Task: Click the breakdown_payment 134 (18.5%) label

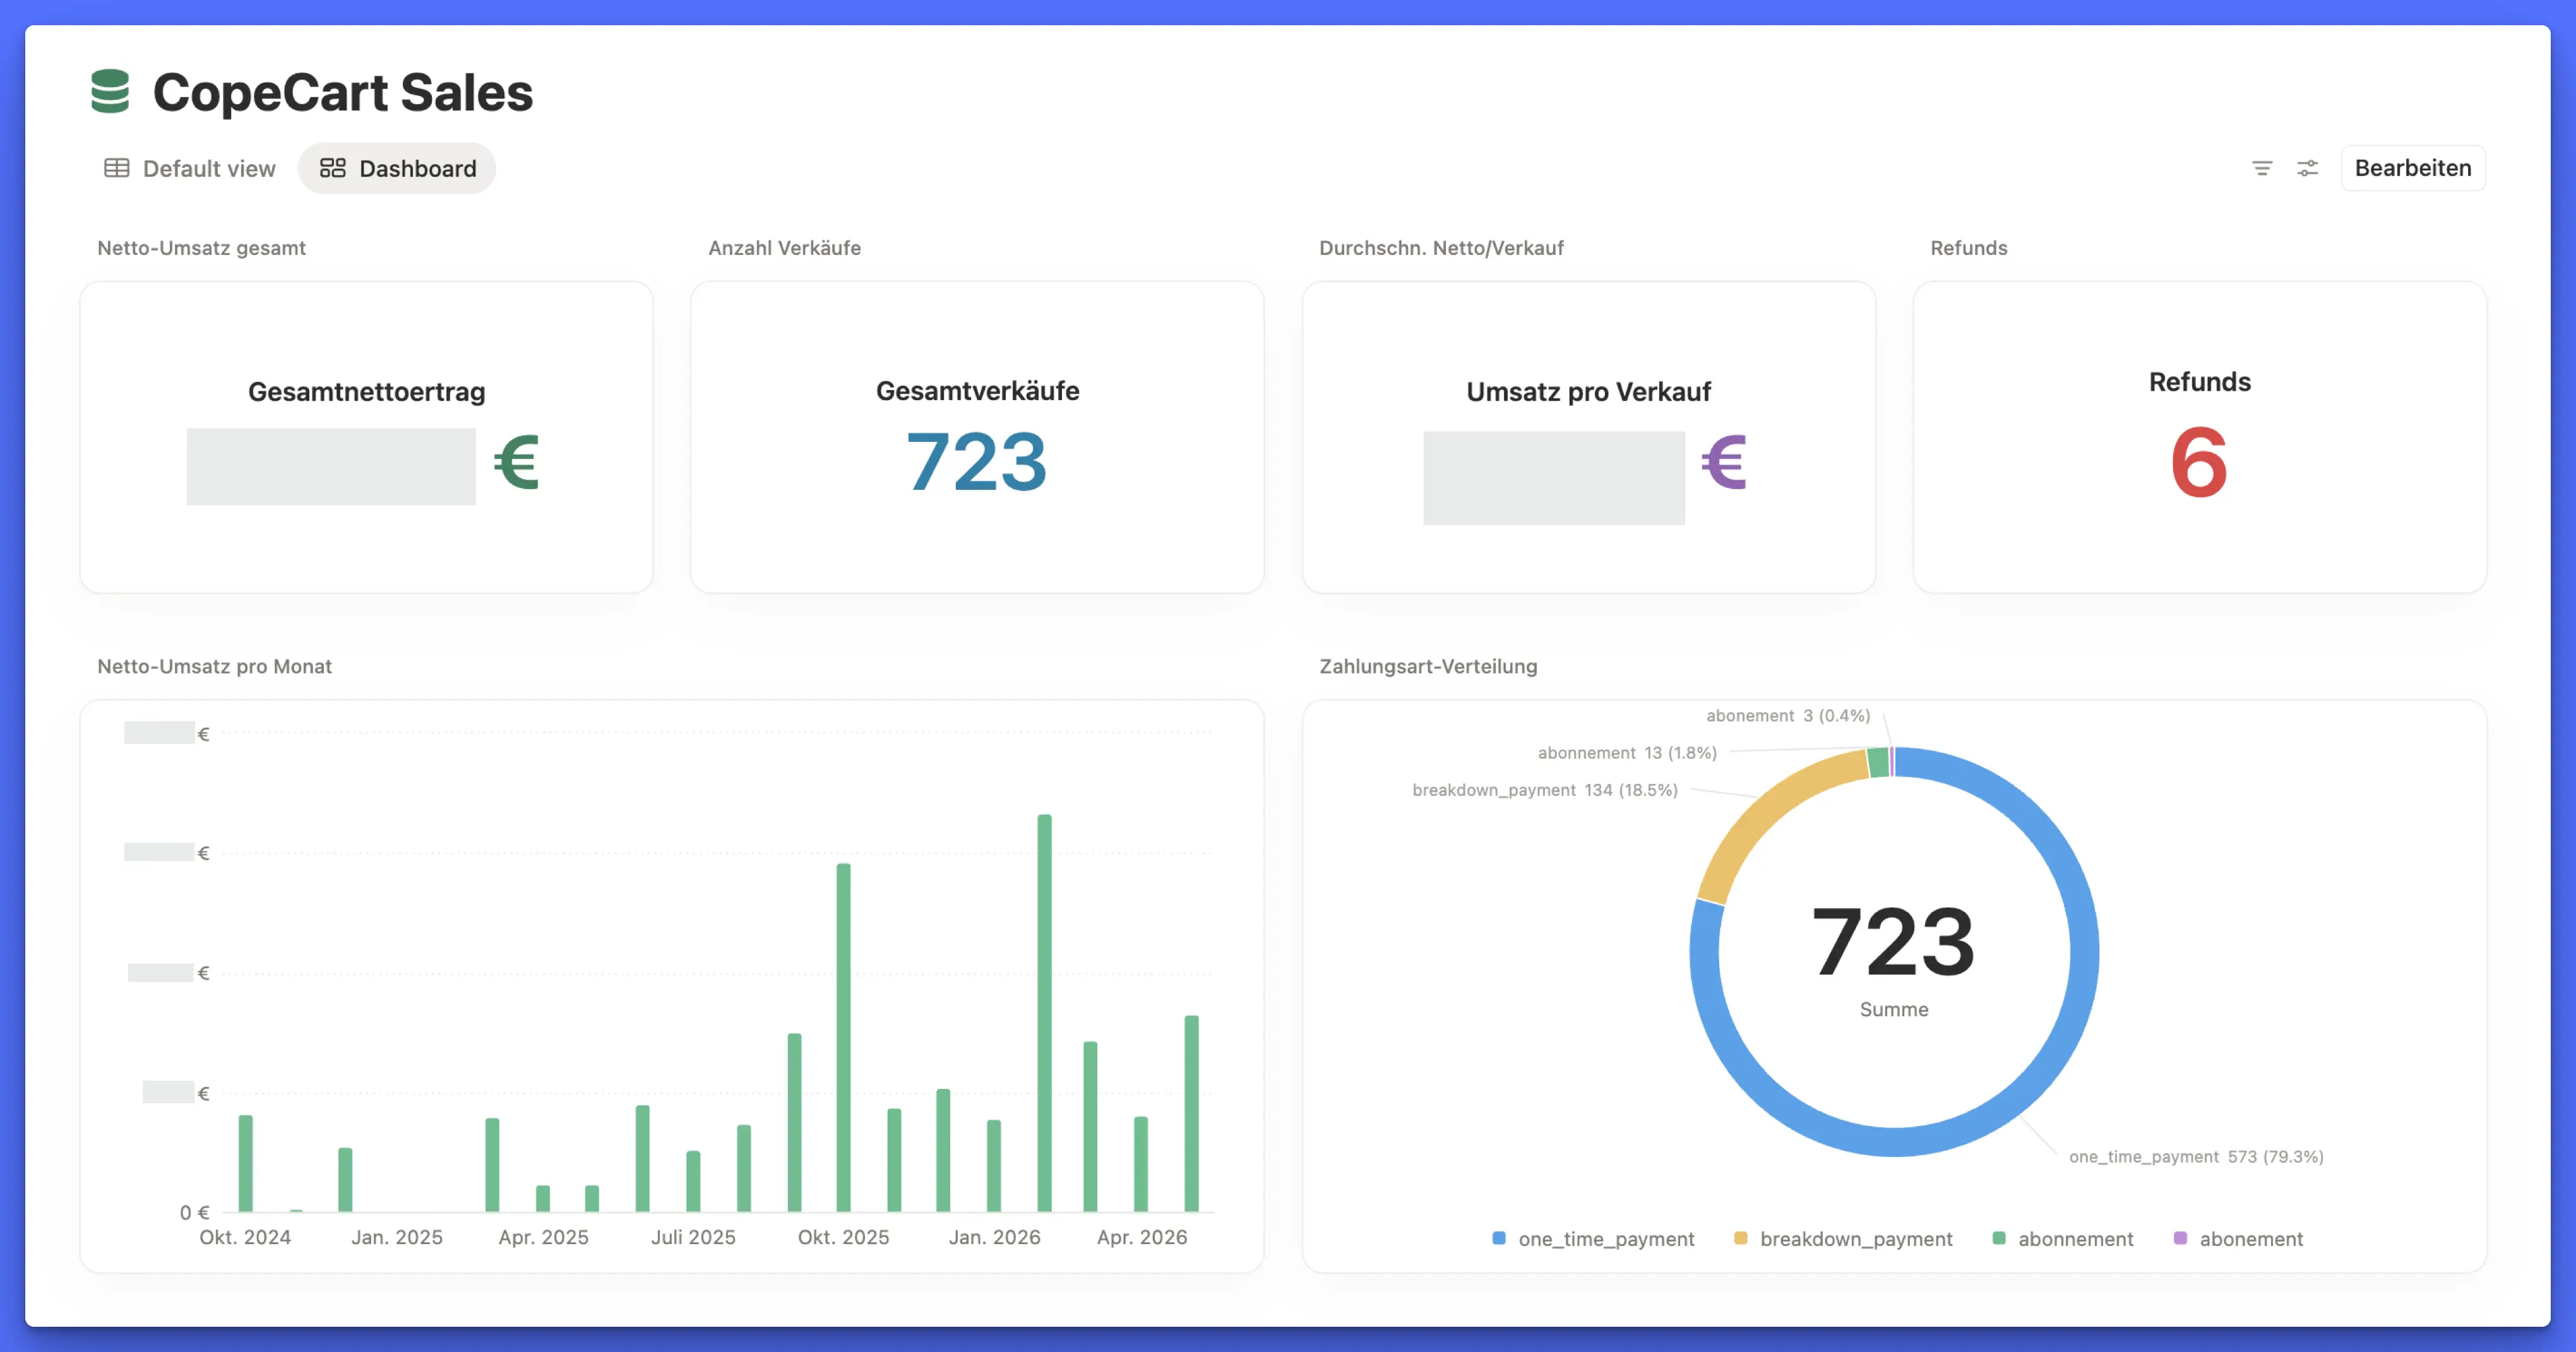Action: [1544, 789]
